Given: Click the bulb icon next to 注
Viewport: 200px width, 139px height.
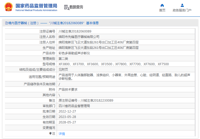Looking at the screenshot, I should point(50,133).
